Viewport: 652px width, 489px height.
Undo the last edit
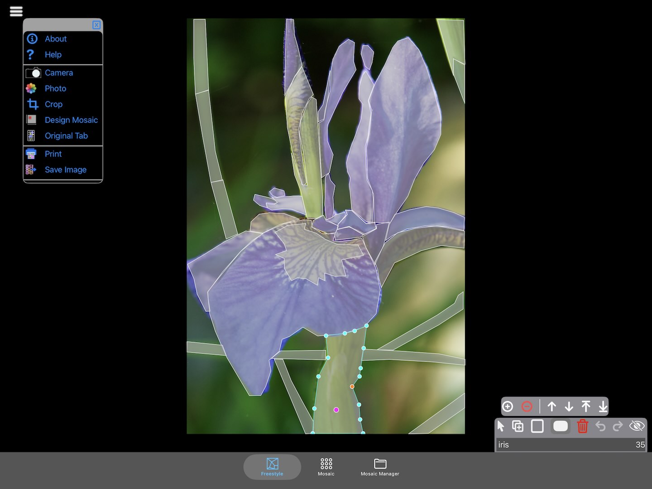click(x=600, y=426)
